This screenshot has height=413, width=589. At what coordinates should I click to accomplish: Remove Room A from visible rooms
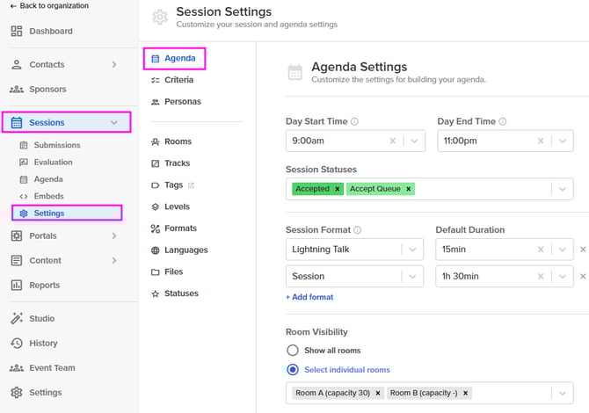(377, 394)
